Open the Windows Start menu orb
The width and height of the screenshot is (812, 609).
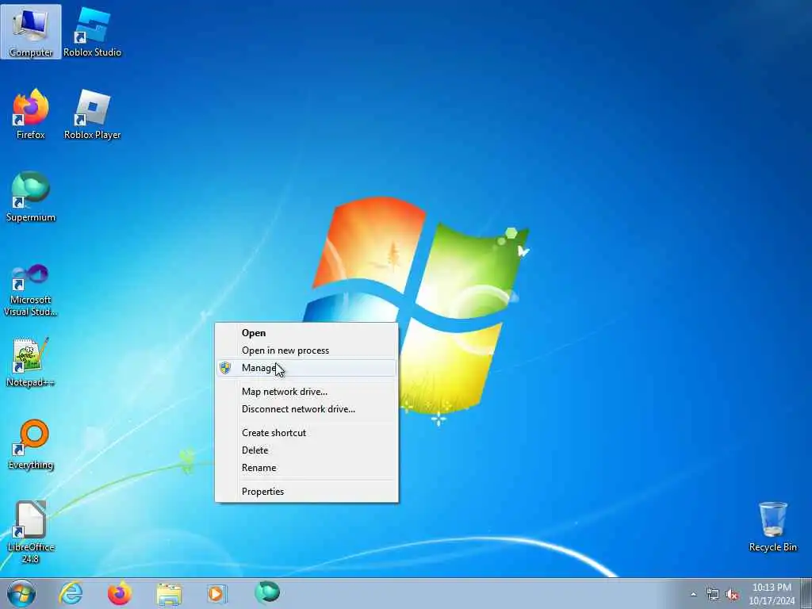tap(21, 593)
